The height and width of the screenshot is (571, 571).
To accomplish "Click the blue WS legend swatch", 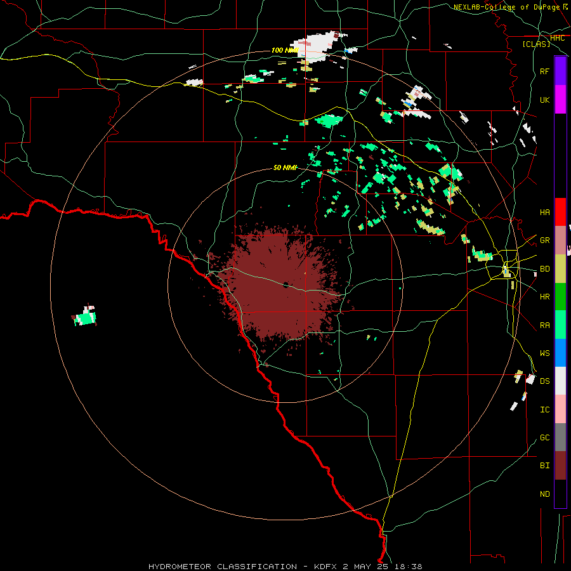I will 560,353.
